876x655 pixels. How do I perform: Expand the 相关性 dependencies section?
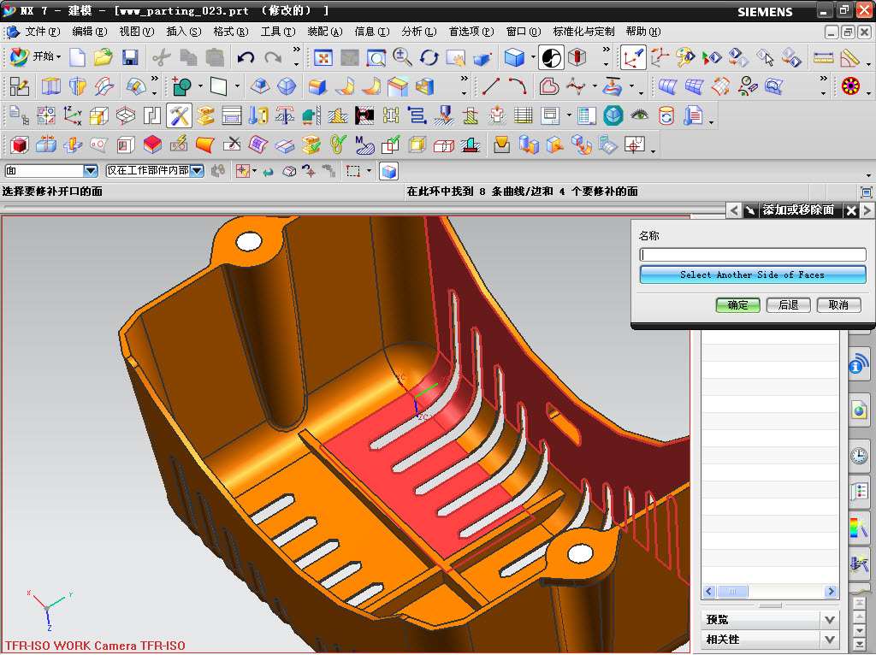click(x=830, y=640)
